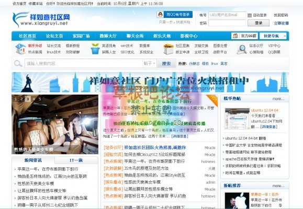Click more... in the 精华热帖 panel
Viewport: 303px width, 209px height.
(x=278, y=99)
